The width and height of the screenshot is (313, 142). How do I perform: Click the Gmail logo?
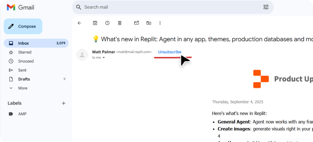21,8
